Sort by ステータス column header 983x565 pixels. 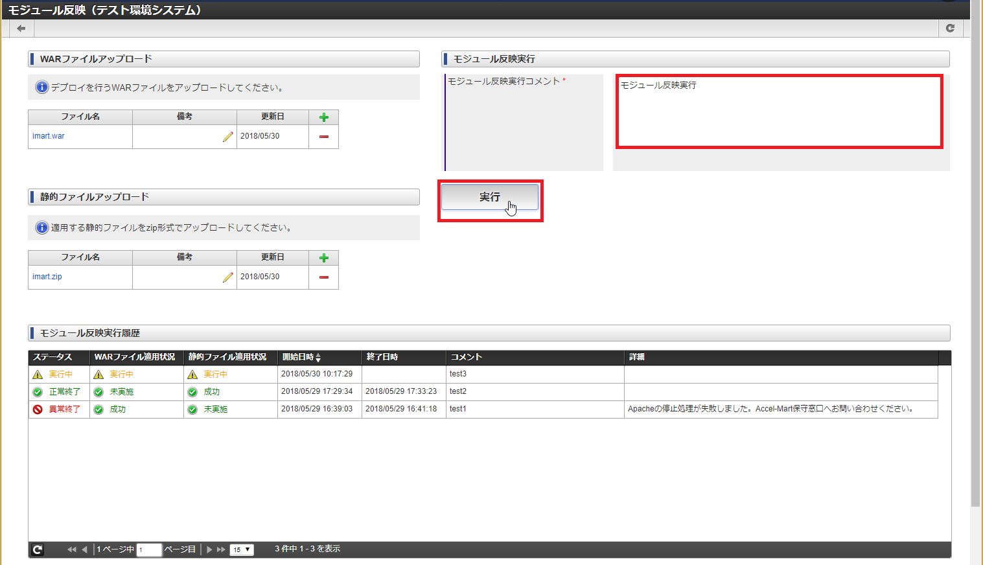(x=59, y=357)
